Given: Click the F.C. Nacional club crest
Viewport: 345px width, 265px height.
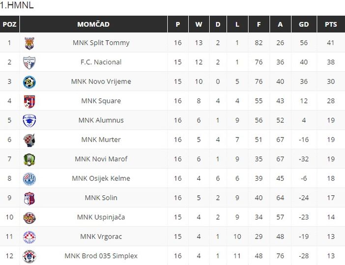Looking at the screenshot, I should pos(29,62).
